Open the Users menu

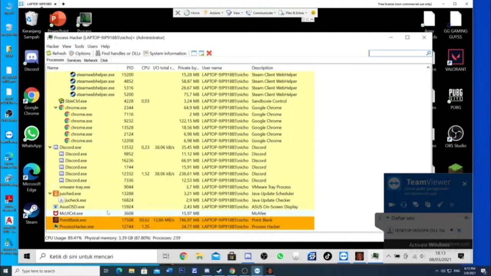(92, 46)
